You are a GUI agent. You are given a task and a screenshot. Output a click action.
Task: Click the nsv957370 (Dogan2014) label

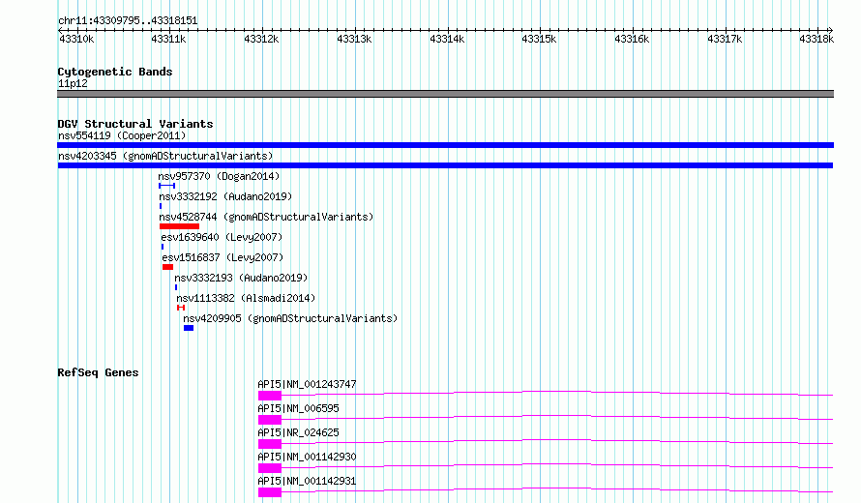219,176
